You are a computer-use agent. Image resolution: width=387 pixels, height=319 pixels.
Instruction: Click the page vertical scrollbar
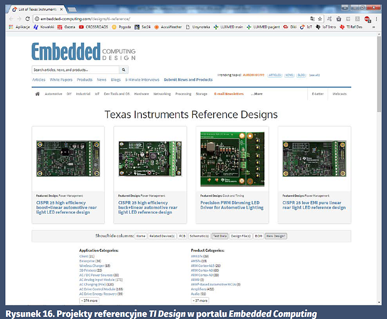[379, 172]
